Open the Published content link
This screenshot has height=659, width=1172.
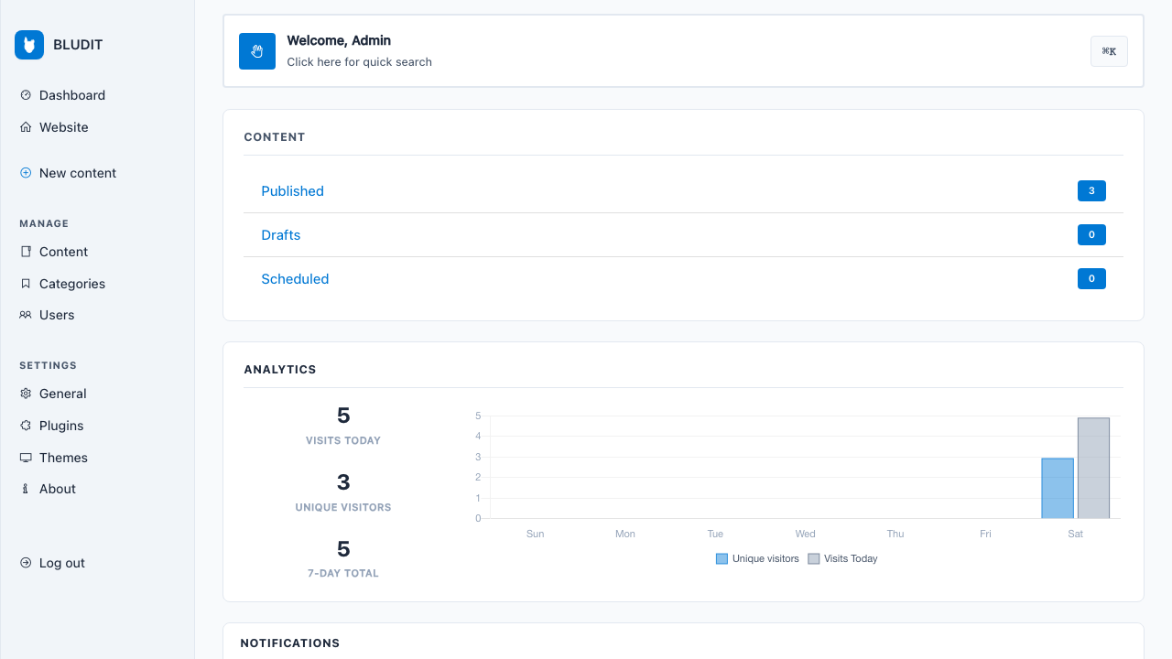click(292, 191)
